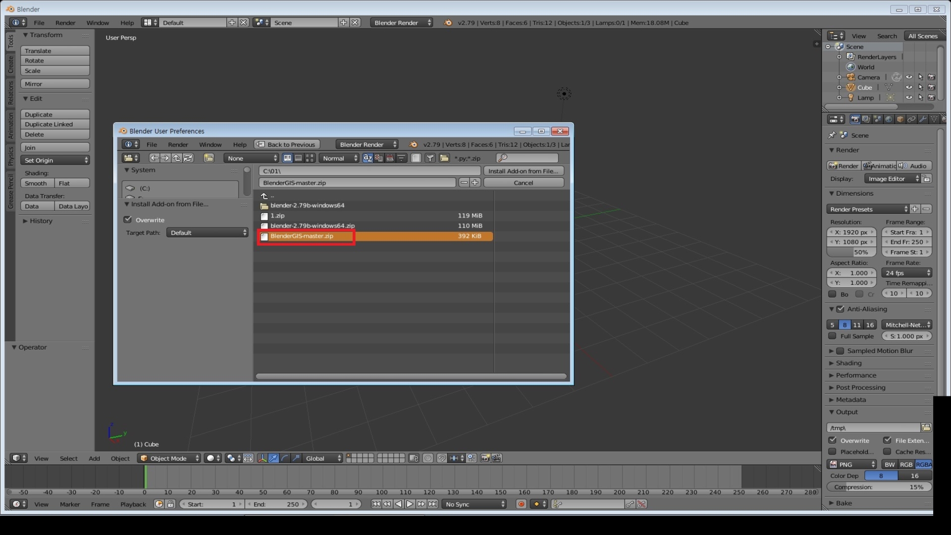The image size is (951, 535).
Task: Enable Full Sample checkbox
Action: coord(833,336)
